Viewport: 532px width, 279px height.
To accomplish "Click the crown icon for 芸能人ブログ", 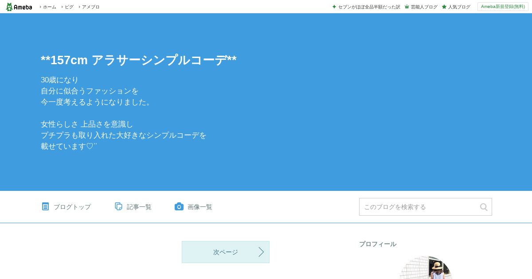I will 407,7.
